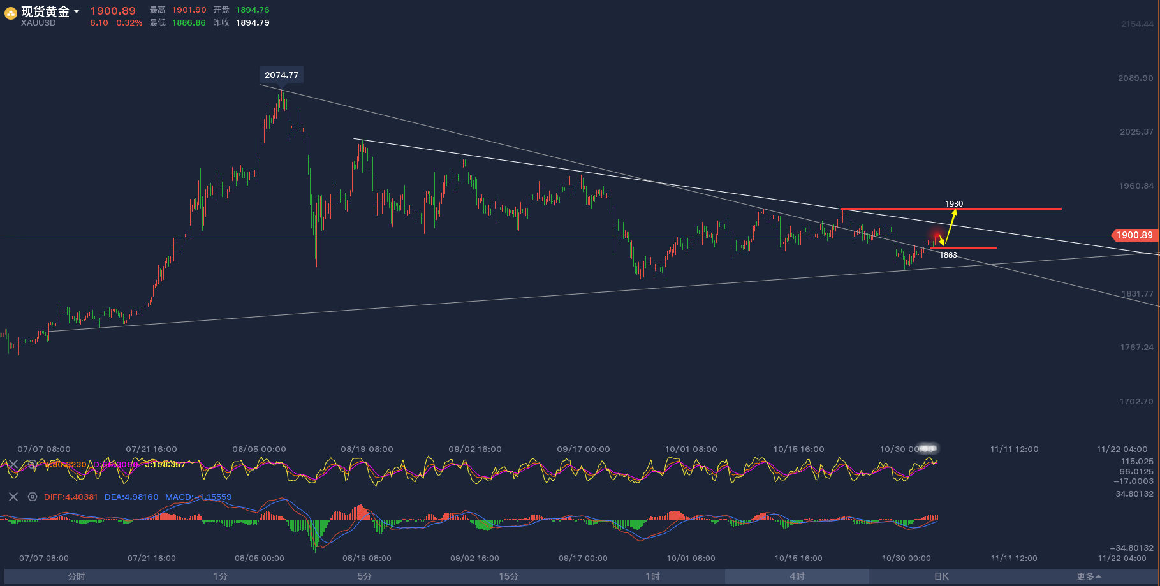Click the J:108.357 KDJ value
This screenshot has height=586, width=1160.
point(165,465)
